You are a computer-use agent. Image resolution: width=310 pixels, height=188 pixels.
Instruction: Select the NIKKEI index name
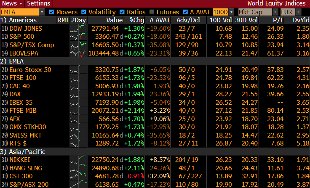pyautogui.click(x=20, y=160)
